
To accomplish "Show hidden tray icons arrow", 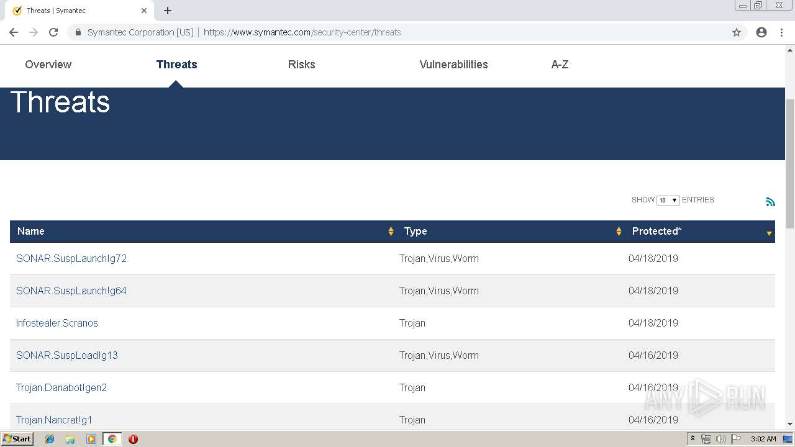I will pyautogui.click(x=693, y=439).
